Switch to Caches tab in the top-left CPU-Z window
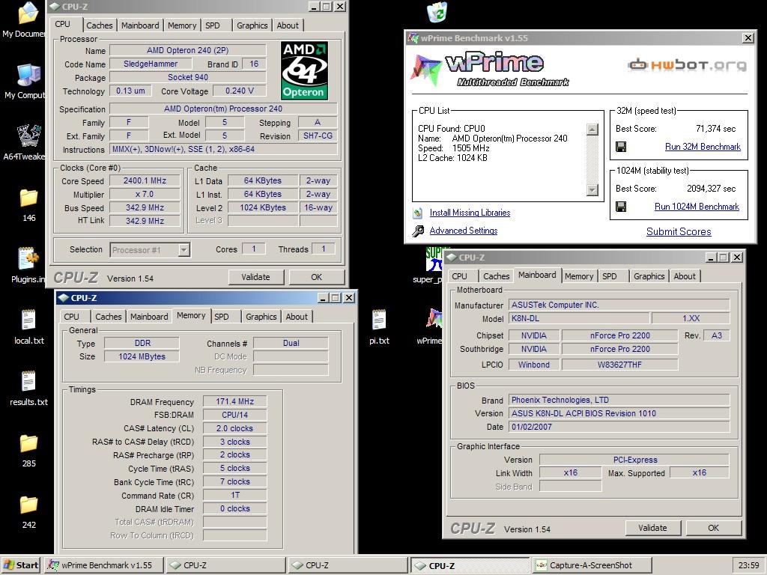Screen dimensions: 767x575 coord(100,25)
